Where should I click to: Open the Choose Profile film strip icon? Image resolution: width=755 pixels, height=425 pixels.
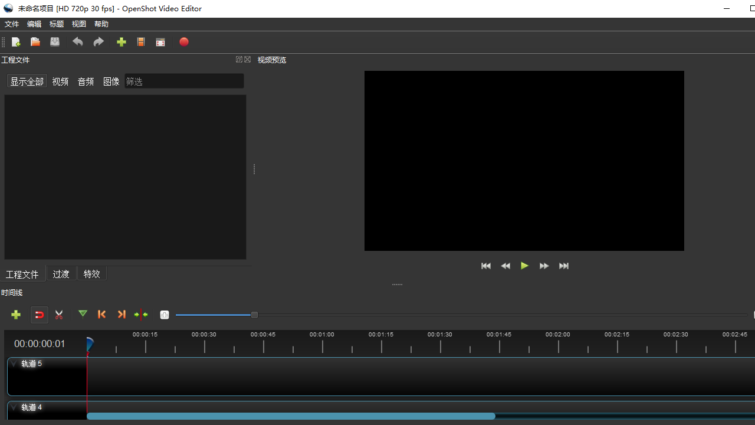coord(140,42)
